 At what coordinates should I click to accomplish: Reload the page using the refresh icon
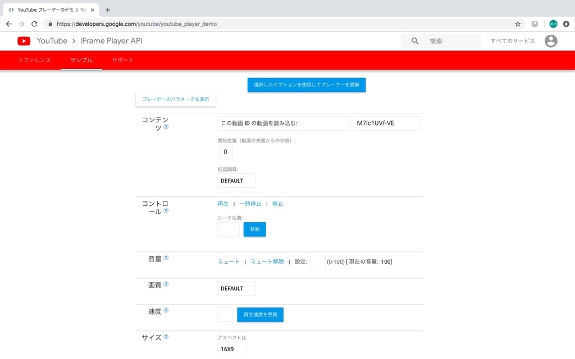[34, 24]
